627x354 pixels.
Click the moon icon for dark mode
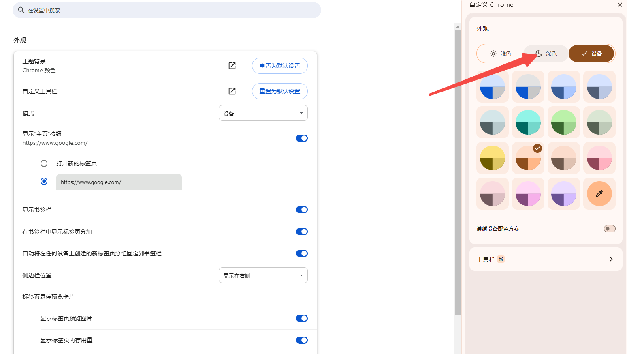[539, 54]
